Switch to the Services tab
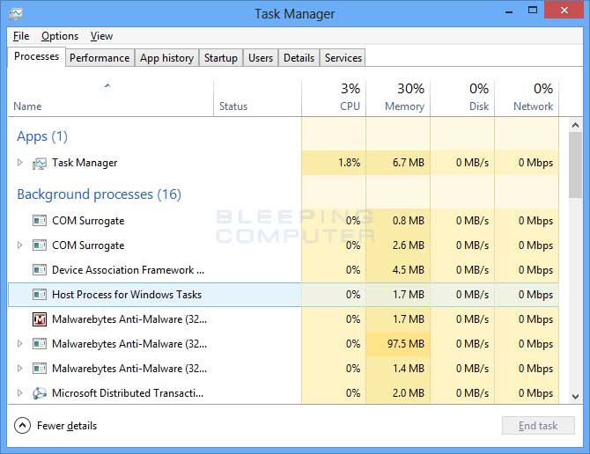 [x=343, y=58]
